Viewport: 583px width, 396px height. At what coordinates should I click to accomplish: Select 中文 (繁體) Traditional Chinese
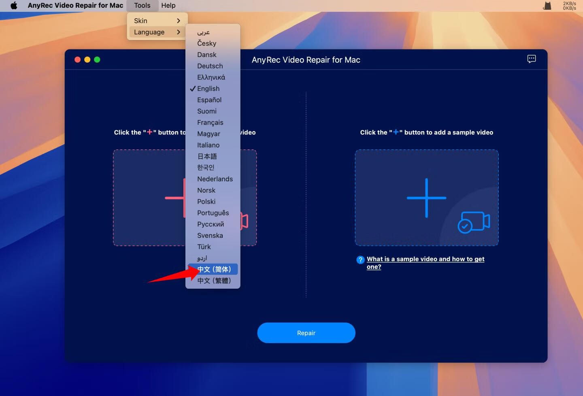click(x=213, y=281)
